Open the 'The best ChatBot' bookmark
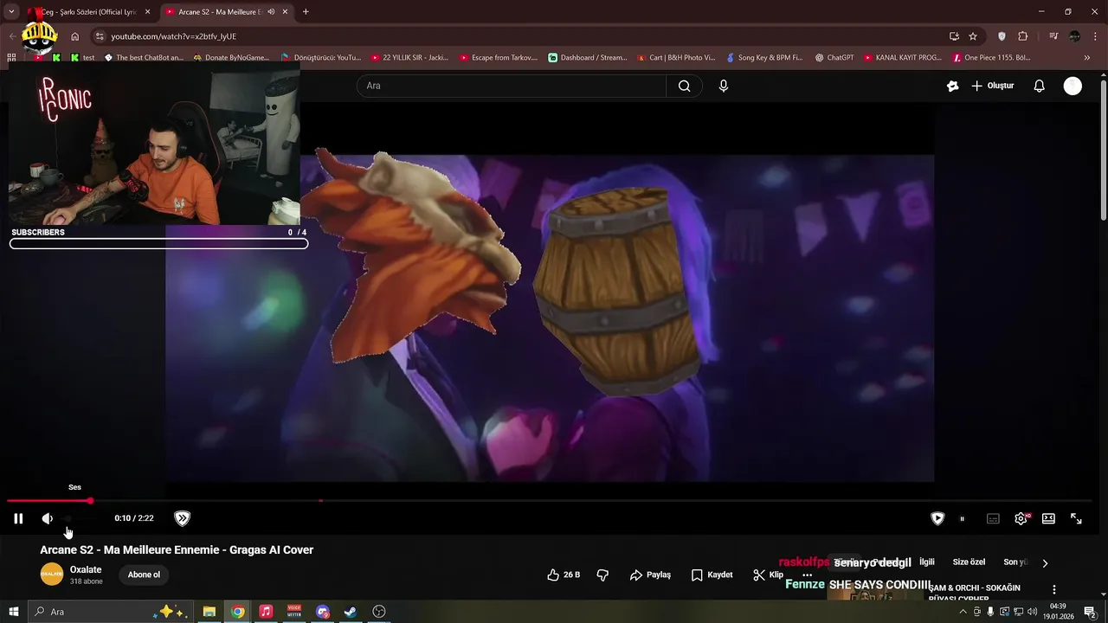 [x=144, y=58]
